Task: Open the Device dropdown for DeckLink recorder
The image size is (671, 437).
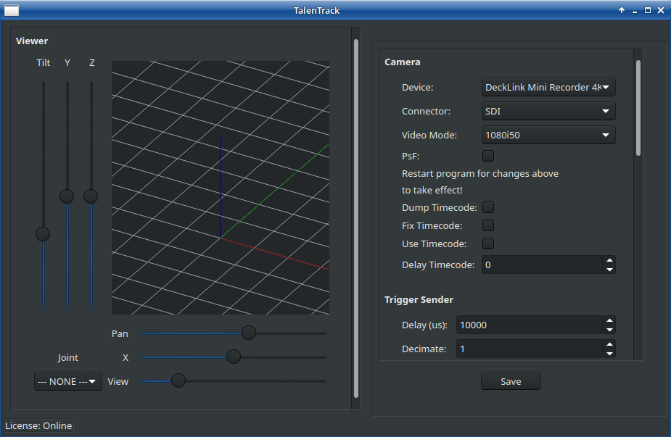Action: pyautogui.click(x=548, y=88)
